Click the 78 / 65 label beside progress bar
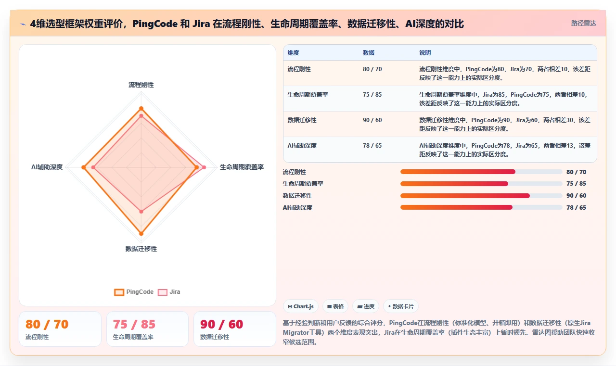Viewport: 616px width, 366px height. click(576, 208)
